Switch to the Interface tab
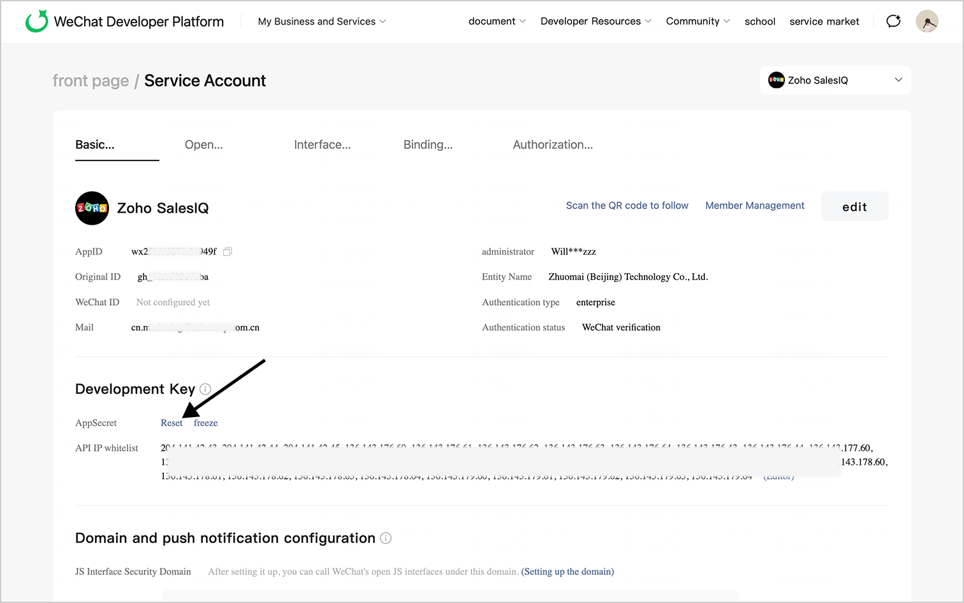964x603 pixels. (322, 145)
